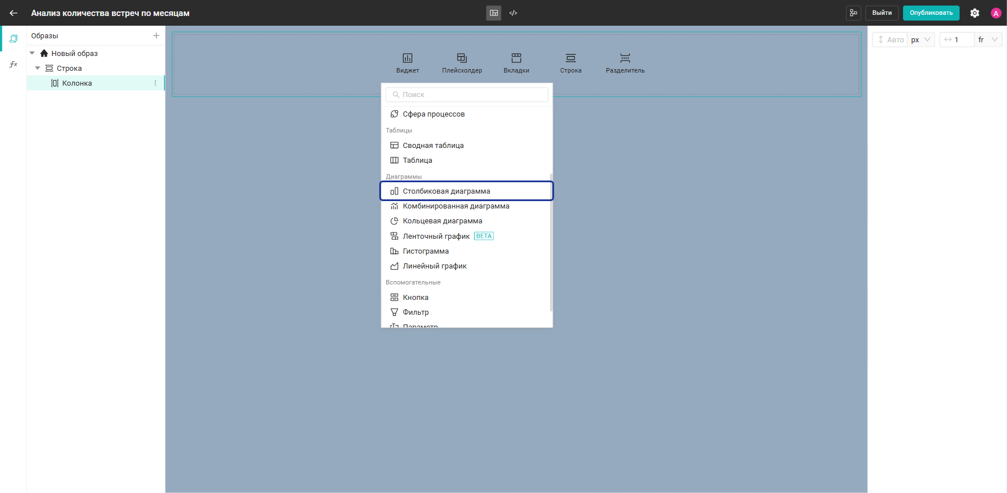Open the settings gear icon
This screenshot has height=493, width=1007.
pyautogui.click(x=974, y=13)
